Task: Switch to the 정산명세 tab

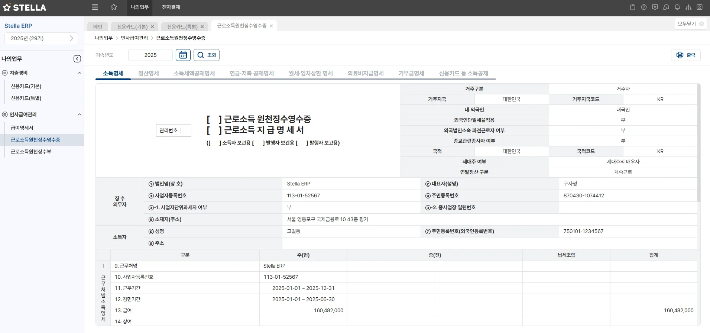Action: [x=148, y=73]
